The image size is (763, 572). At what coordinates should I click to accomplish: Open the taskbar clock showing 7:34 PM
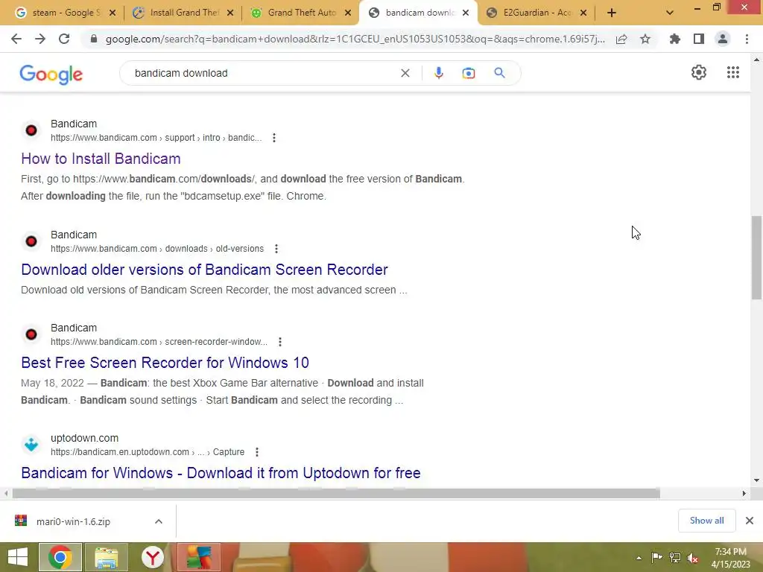pyautogui.click(x=730, y=557)
